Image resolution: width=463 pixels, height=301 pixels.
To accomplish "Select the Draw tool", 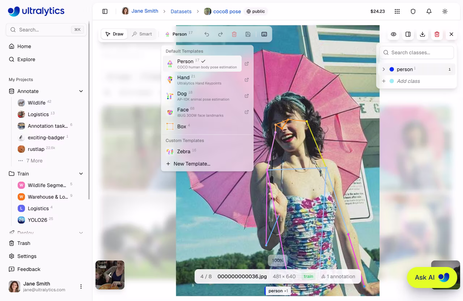I will pyautogui.click(x=114, y=34).
